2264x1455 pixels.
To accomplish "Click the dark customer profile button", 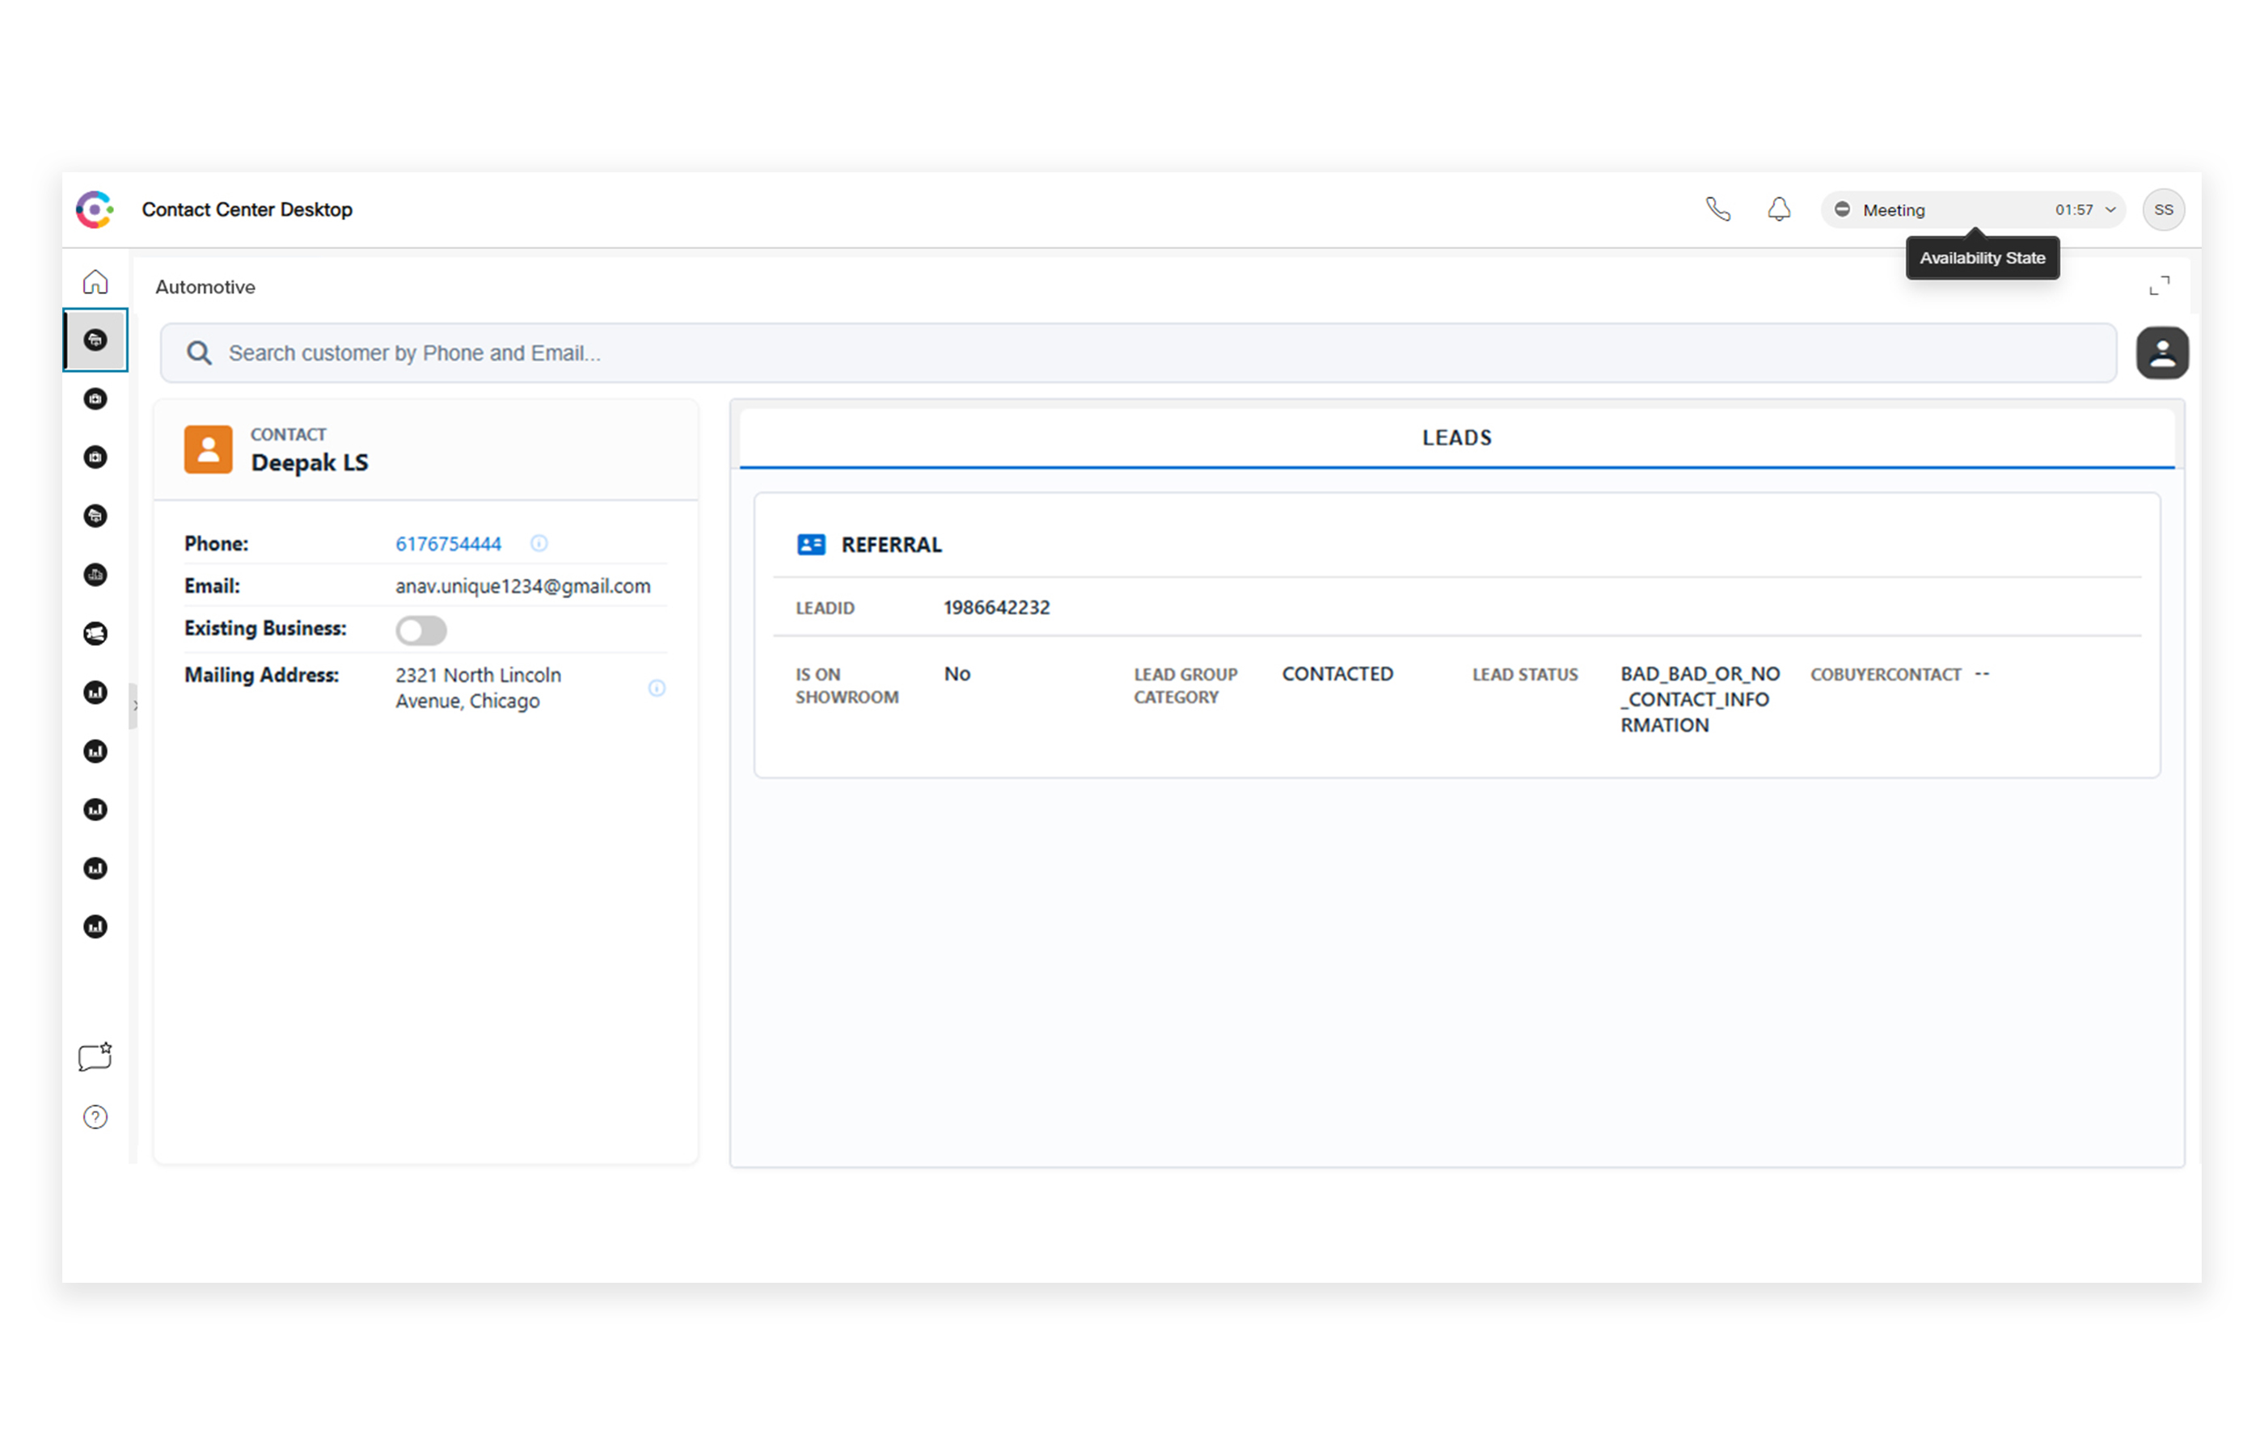I will pos(2162,353).
